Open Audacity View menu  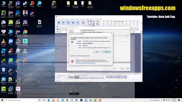tap(67, 19)
